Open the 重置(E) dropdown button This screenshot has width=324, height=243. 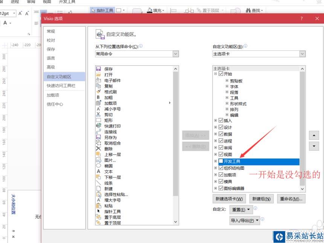click(241, 210)
